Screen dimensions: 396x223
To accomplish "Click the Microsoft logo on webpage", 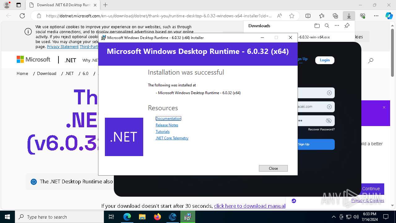I will 33,59.
